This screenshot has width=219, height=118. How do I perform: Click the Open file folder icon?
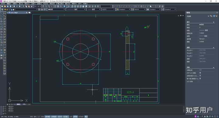[5, 6]
